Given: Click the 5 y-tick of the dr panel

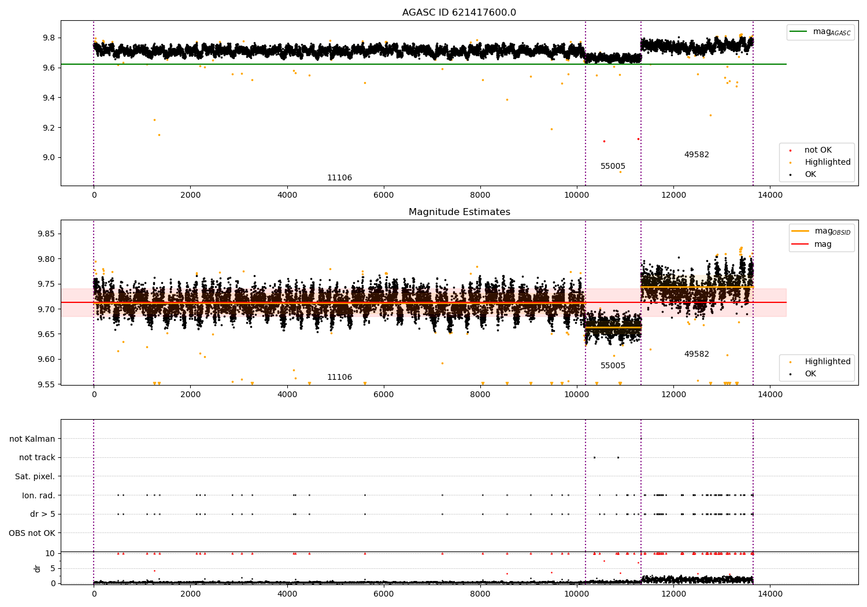Looking at the screenshot, I should click(x=53, y=568).
